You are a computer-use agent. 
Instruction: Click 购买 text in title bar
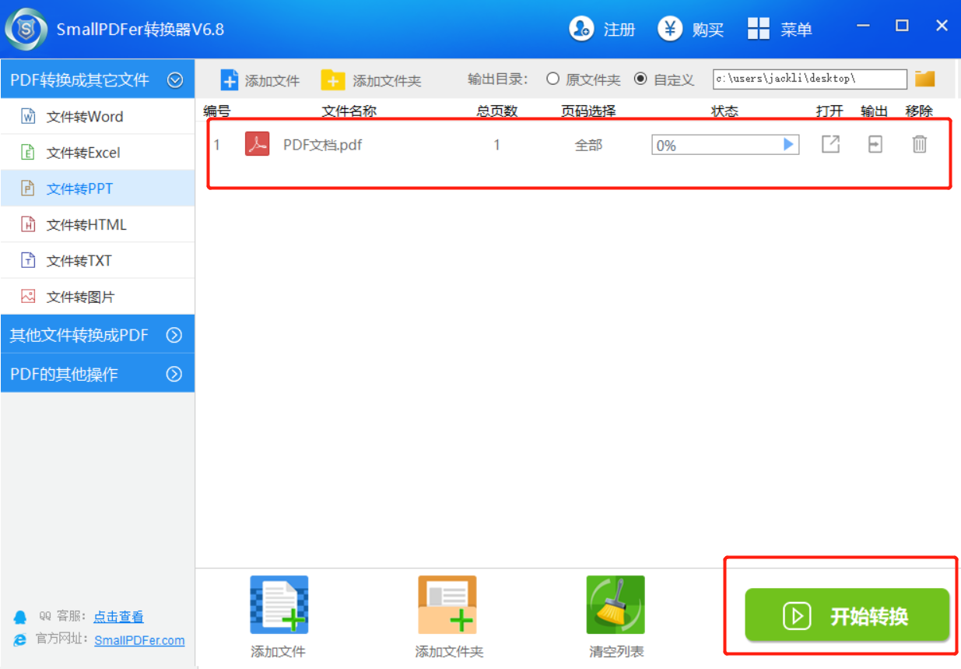708,30
